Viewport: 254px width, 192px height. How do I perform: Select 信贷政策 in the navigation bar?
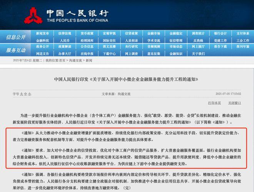click(x=131, y=33)
